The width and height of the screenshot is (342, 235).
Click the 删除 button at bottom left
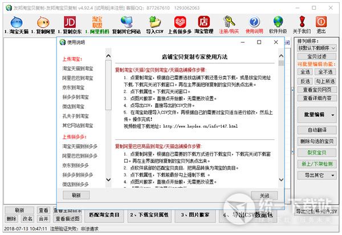coord(11,218)
